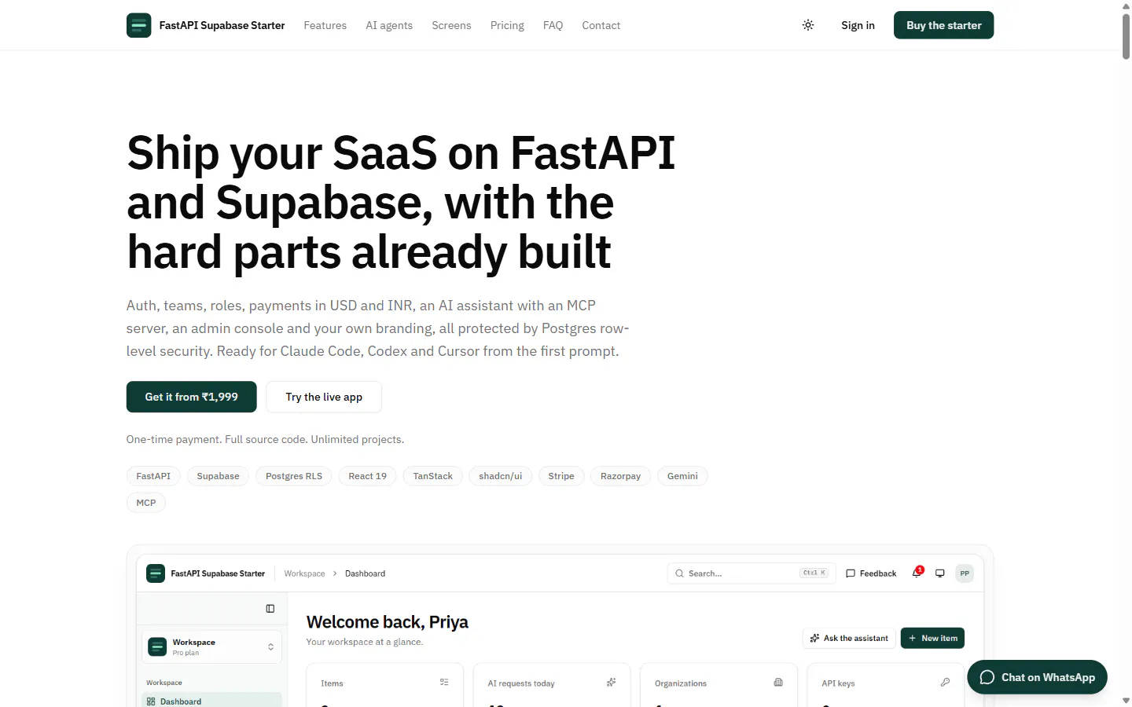The width and height of the screenshot is (1132, 707).
Task: Click the FastAPI tech badge
Action: point(153,476)
